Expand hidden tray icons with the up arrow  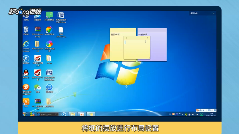tap(183, 115)
